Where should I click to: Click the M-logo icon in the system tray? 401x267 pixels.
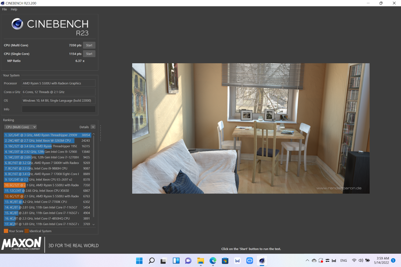coord(334,260)
